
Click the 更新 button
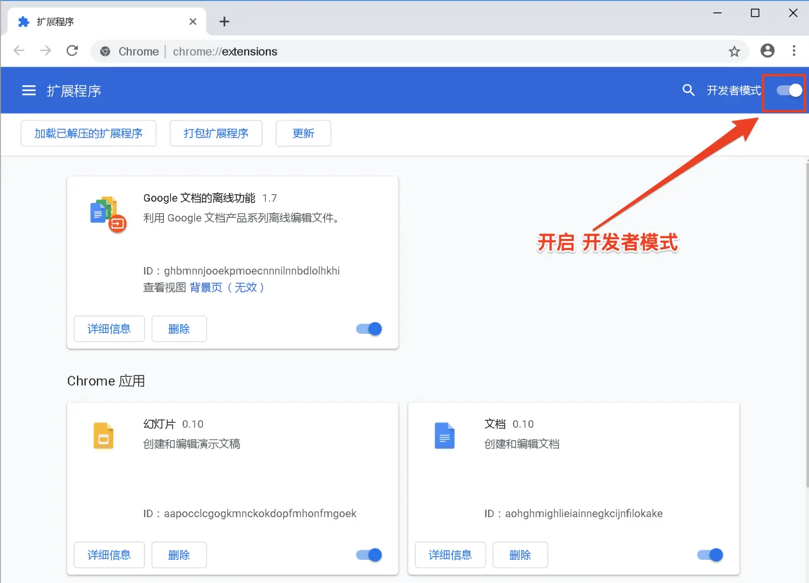point(303,133)
